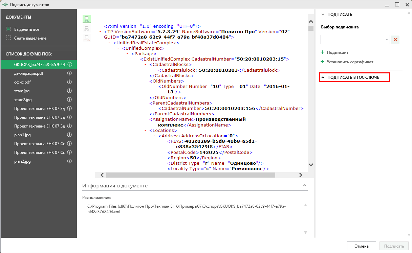Click the Снять выделение option
Viewport: 412px width, 253px height.
tap(30, 38)
